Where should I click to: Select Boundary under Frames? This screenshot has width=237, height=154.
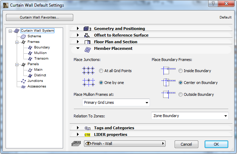pos(42,47)
